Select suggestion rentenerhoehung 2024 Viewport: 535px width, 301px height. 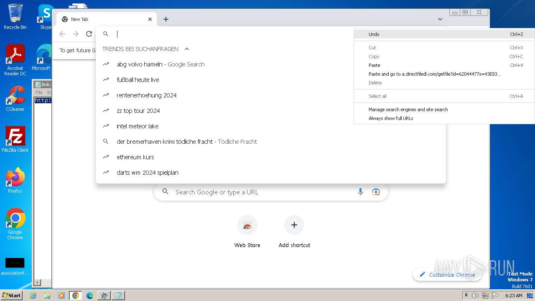pos(271,95)
